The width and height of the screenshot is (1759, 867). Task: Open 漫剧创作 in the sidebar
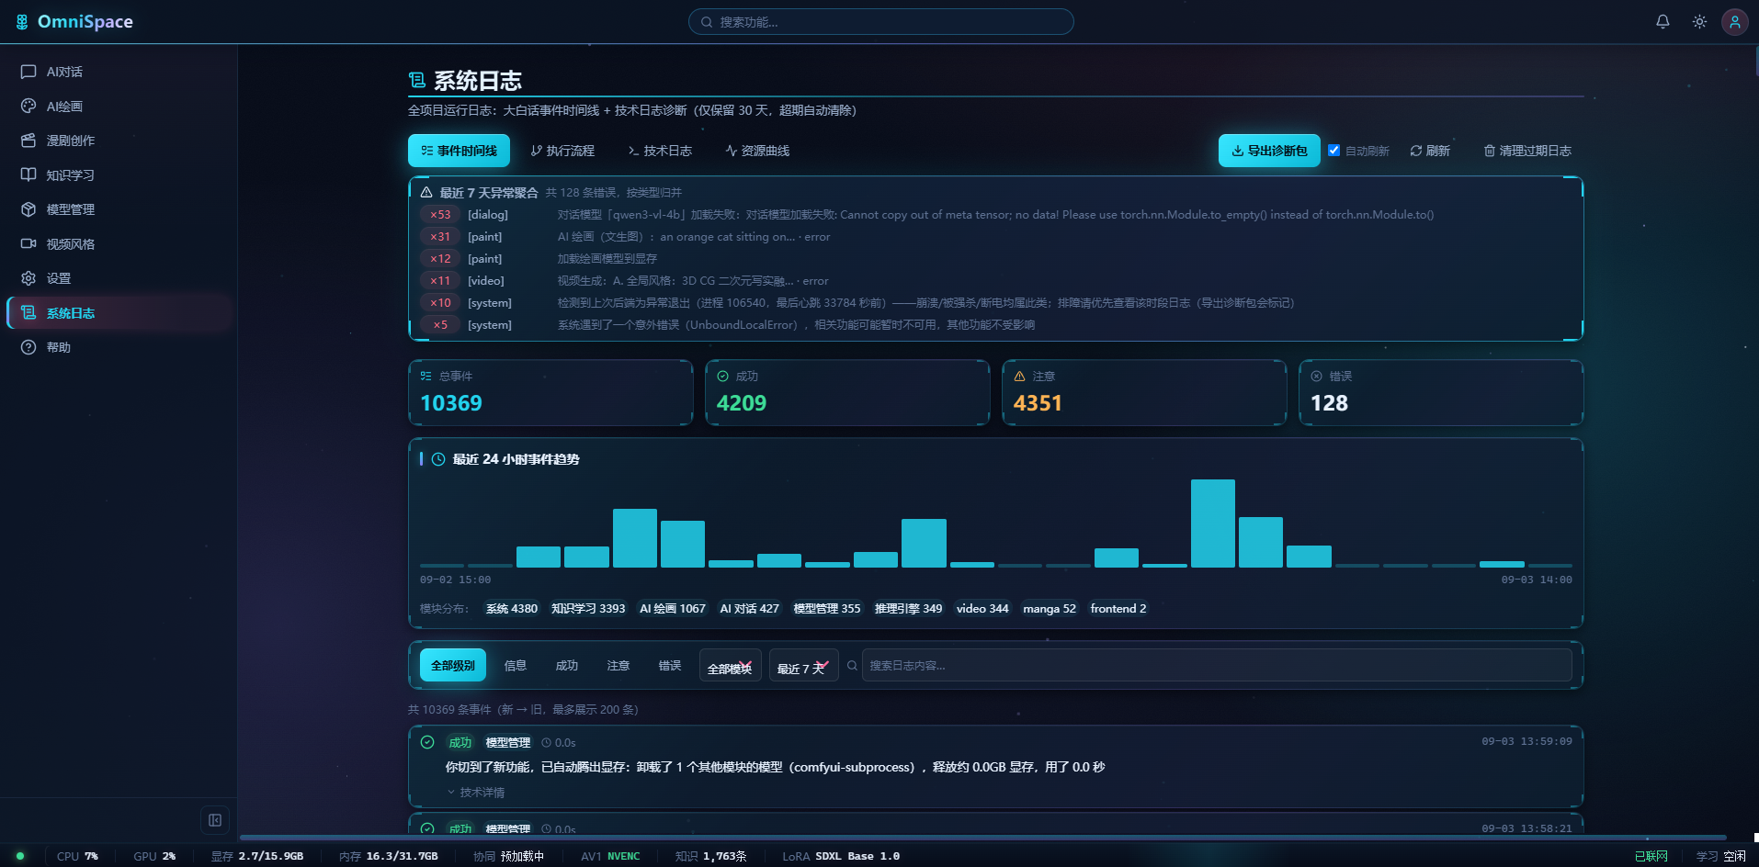point(119,141)
